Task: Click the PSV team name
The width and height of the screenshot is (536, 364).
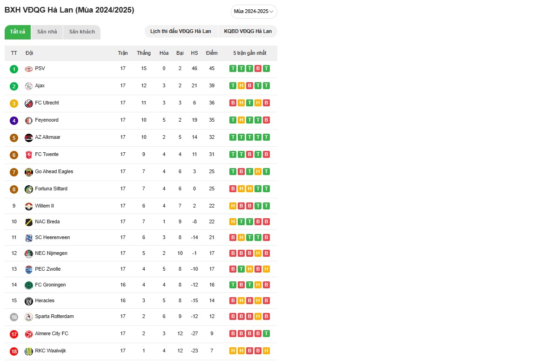Action: 40,68
